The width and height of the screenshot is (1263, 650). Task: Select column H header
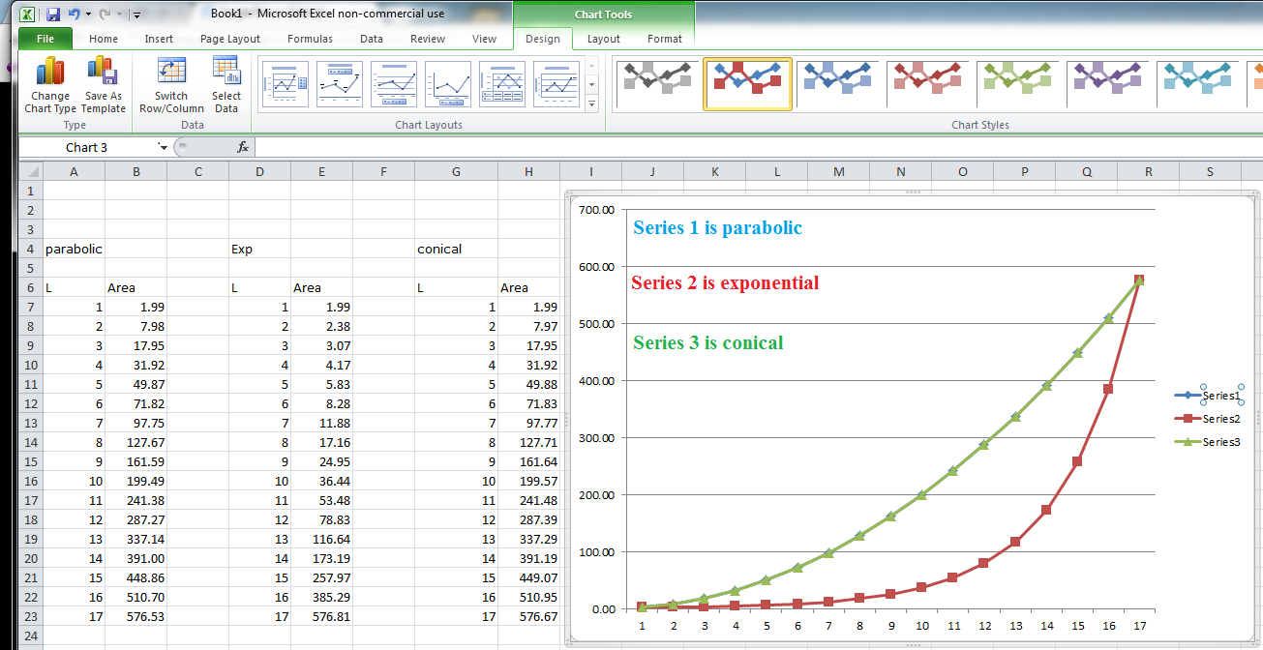[x=528, y=171]
